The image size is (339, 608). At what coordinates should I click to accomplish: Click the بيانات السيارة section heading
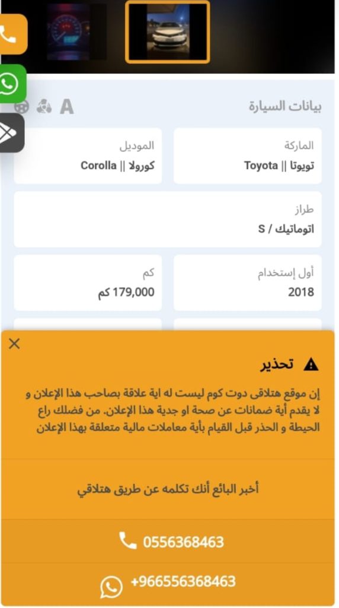(285, 106)
